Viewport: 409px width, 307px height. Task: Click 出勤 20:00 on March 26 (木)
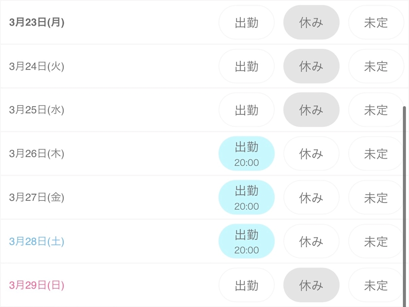coord(246,154)
